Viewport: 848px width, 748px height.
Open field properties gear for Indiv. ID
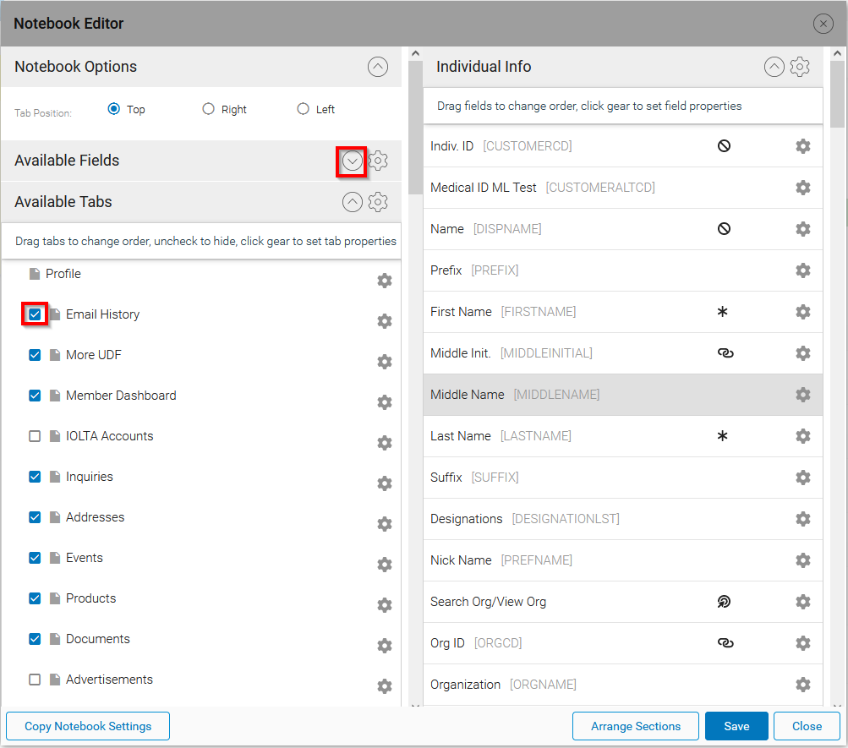pos(803,146)
